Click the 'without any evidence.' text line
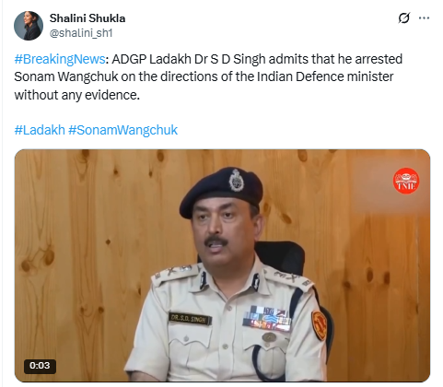Screen dimensions: 443x387 click(76, 95)
